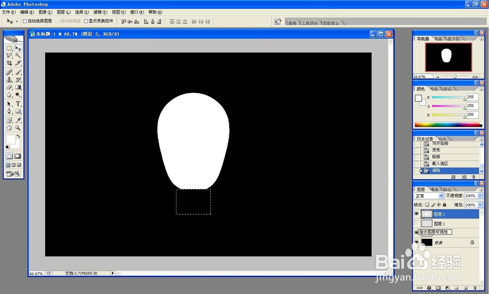This screenshot has width=489, height=294.
Task: Select the Healing Brush tool
Action: point(9,72)
